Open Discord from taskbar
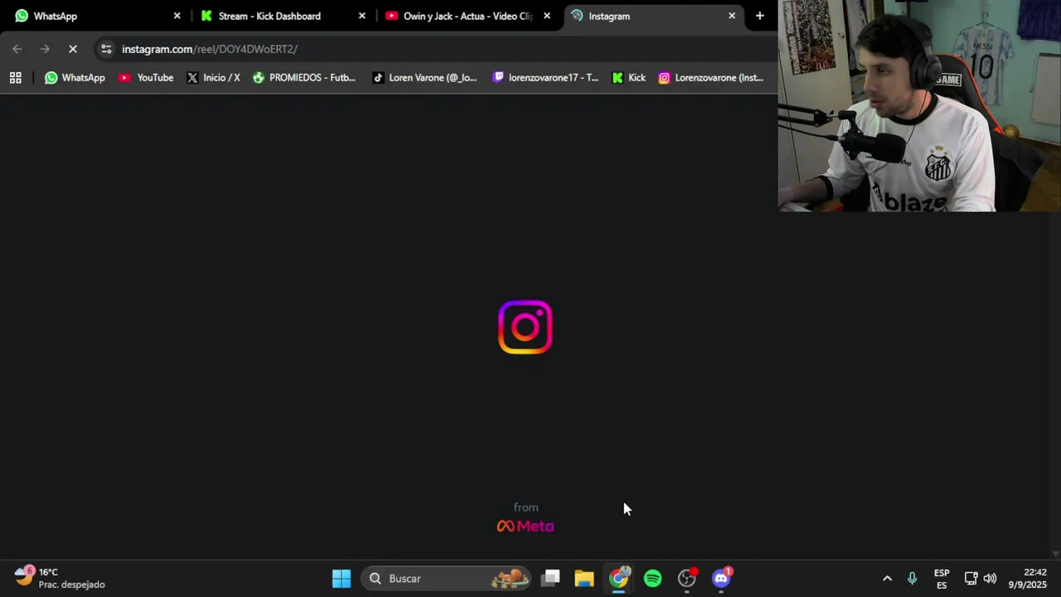The width and height of the screenshot is (1061, 597). pyautogui.click(x=721, y=578)
